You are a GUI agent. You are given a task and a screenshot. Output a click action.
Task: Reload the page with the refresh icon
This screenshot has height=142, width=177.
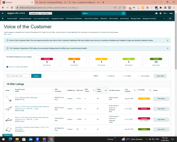12,8
